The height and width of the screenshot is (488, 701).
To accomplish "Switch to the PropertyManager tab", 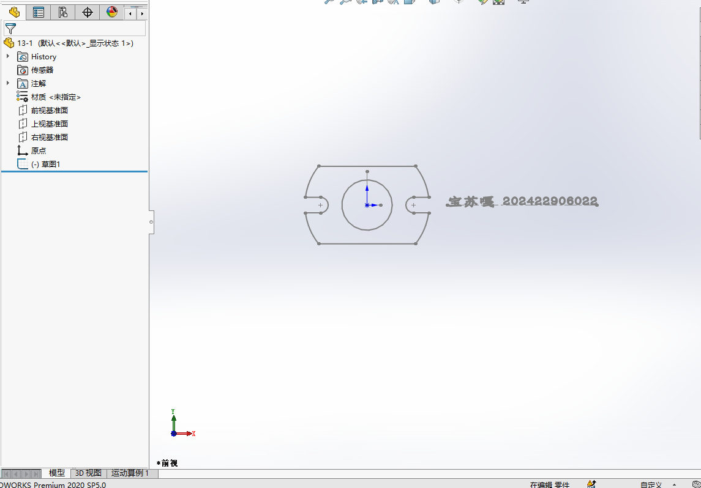I will (x=39, y=12).
